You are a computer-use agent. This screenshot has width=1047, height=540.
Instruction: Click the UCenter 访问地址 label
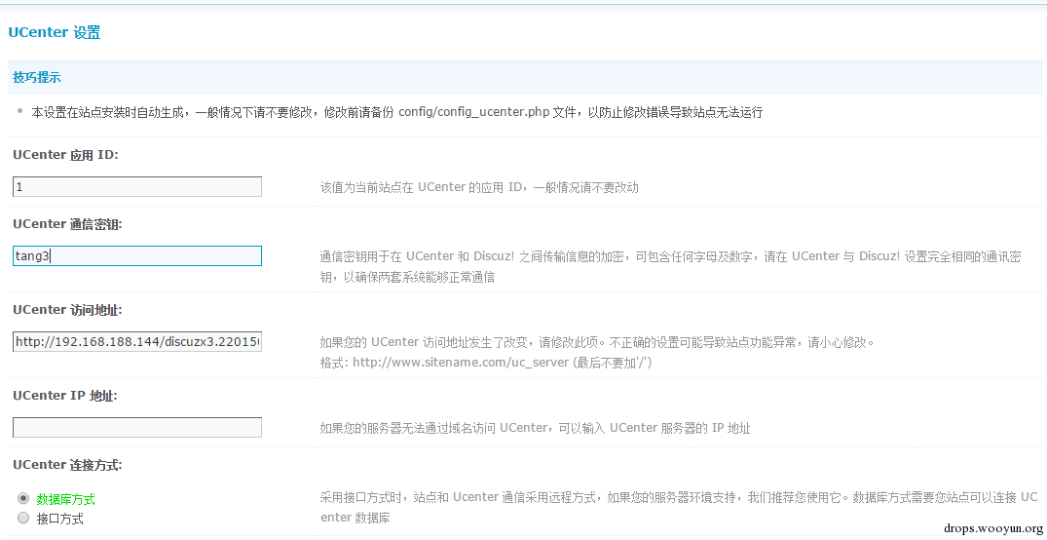pyautogui.click(x=67, y=310)
